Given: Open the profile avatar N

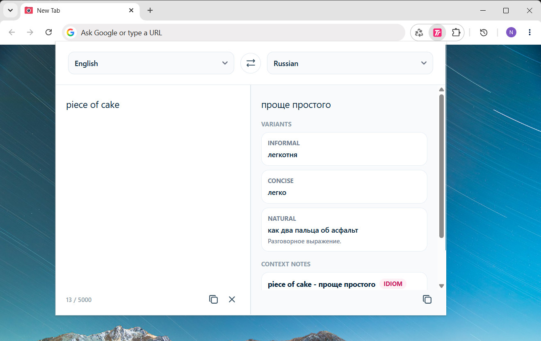Looking at the screenshot, I should coord(511,32).
